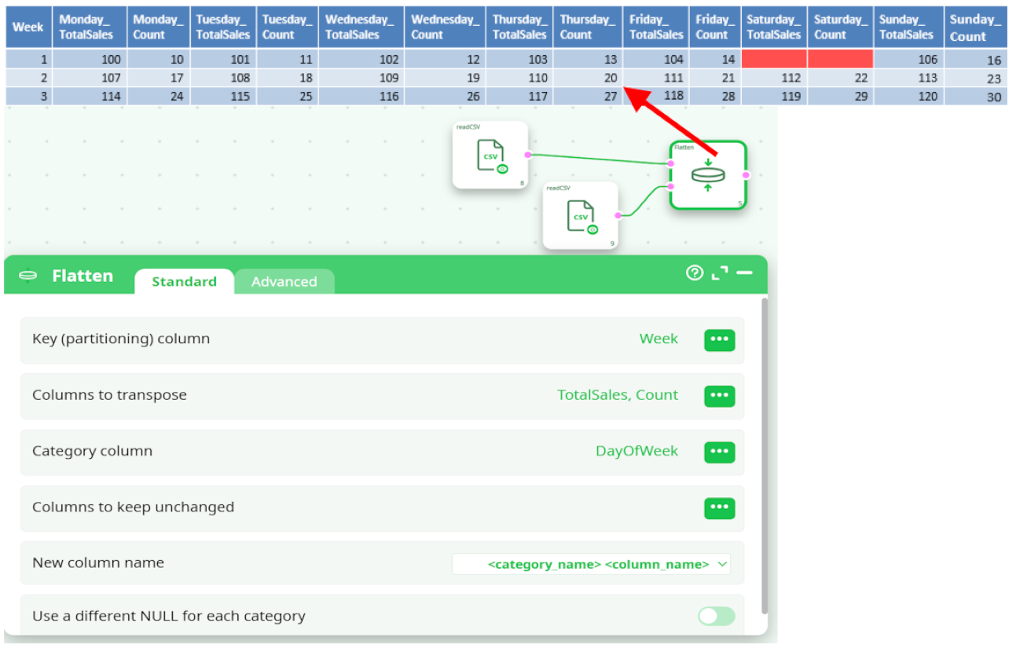Select the readCSV node numbered 8
This screenshot has width=1027, height=663.
point(490,156)
